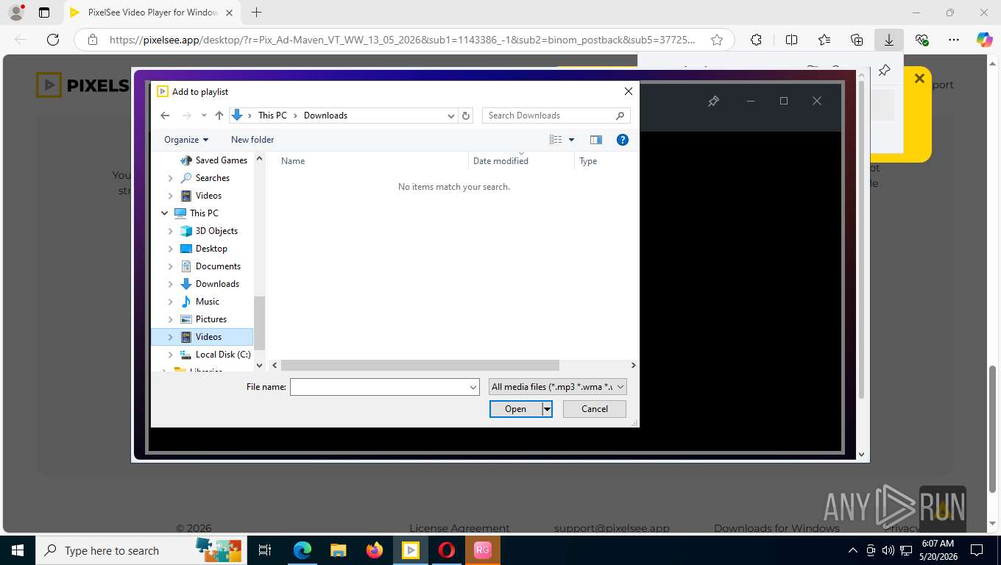
Task: Create a New folder
Action: pos(252,140)
